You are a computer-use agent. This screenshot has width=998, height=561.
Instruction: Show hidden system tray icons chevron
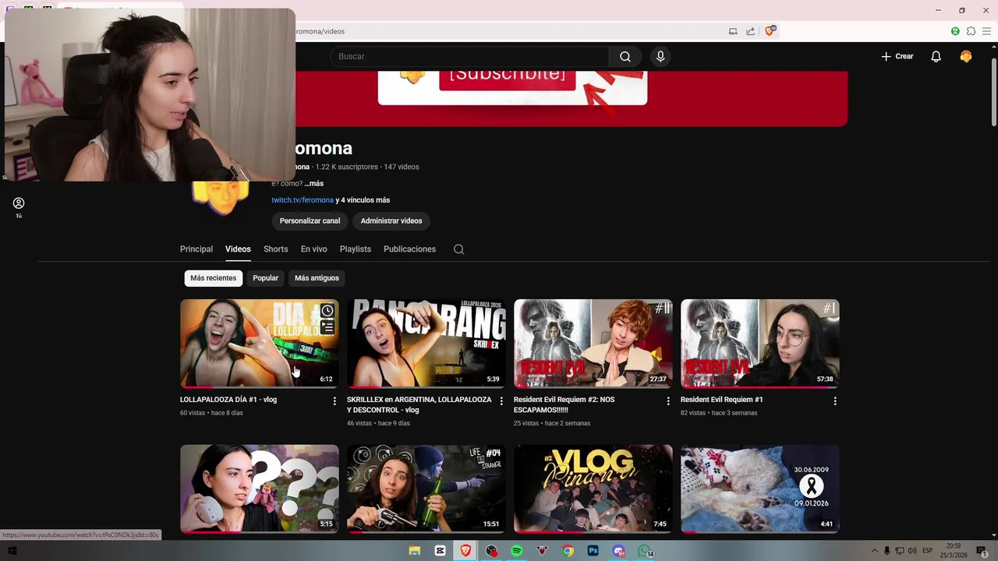[x=875, y=551]
